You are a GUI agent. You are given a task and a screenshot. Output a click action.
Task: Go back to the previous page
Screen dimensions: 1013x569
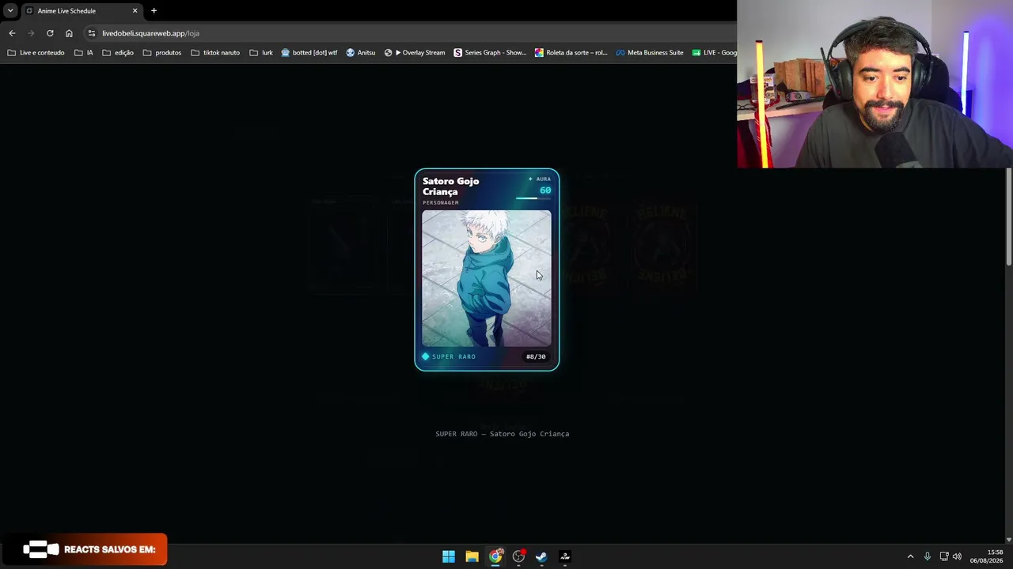pyautogui.click(x=12, y=33)
